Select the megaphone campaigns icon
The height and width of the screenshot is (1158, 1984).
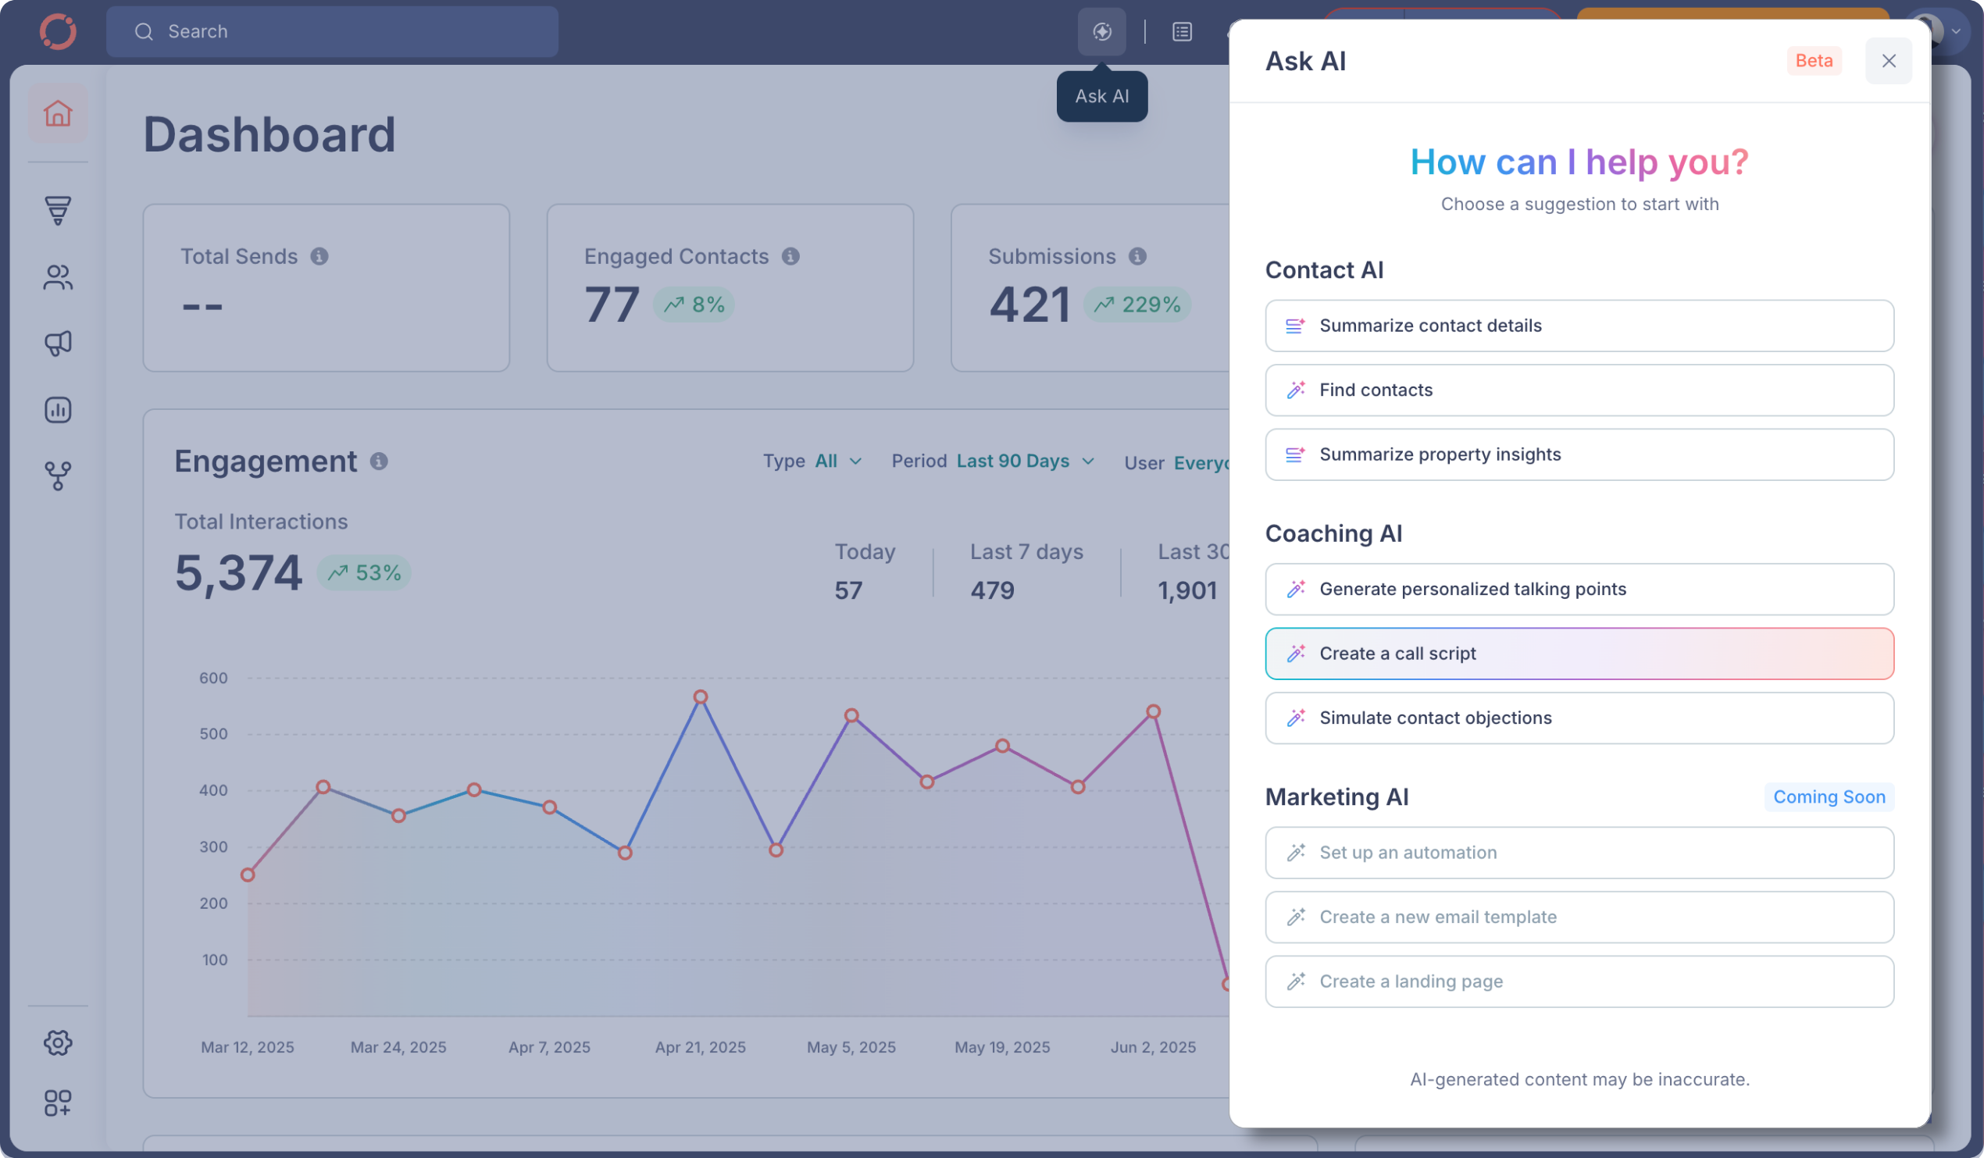point(58,344)
